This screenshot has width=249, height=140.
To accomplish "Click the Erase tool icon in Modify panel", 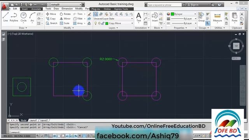I will [89, 14].
